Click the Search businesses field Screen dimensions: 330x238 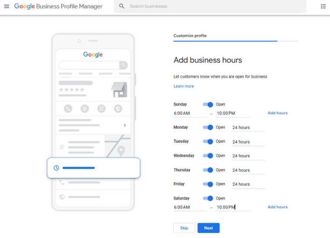click(210, 6)
